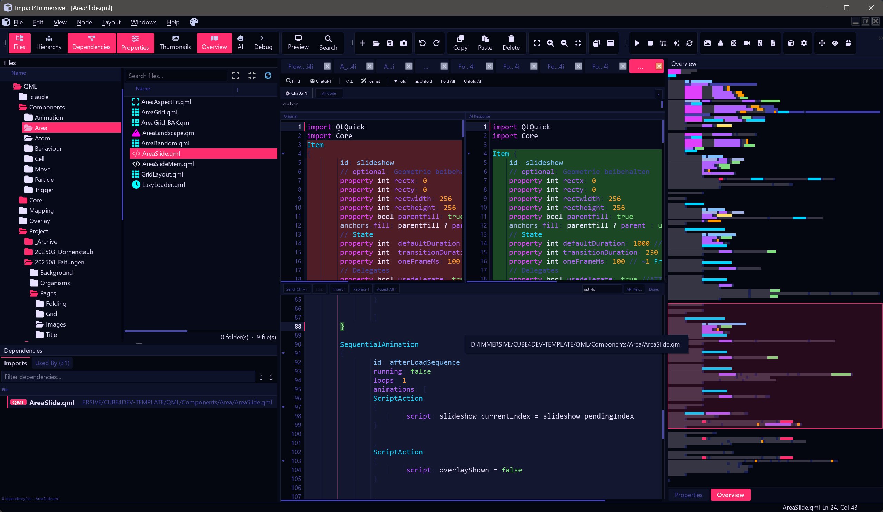This screenshot has width=883, height=512.
Task: Toggle the eye visibility icon in toolbar
Action: [835, 43]
